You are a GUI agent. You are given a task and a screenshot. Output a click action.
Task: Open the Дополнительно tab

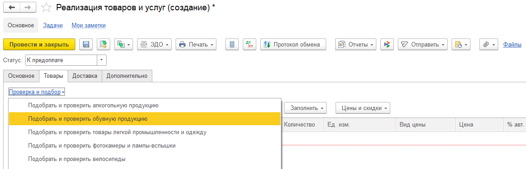click(127, 76)
